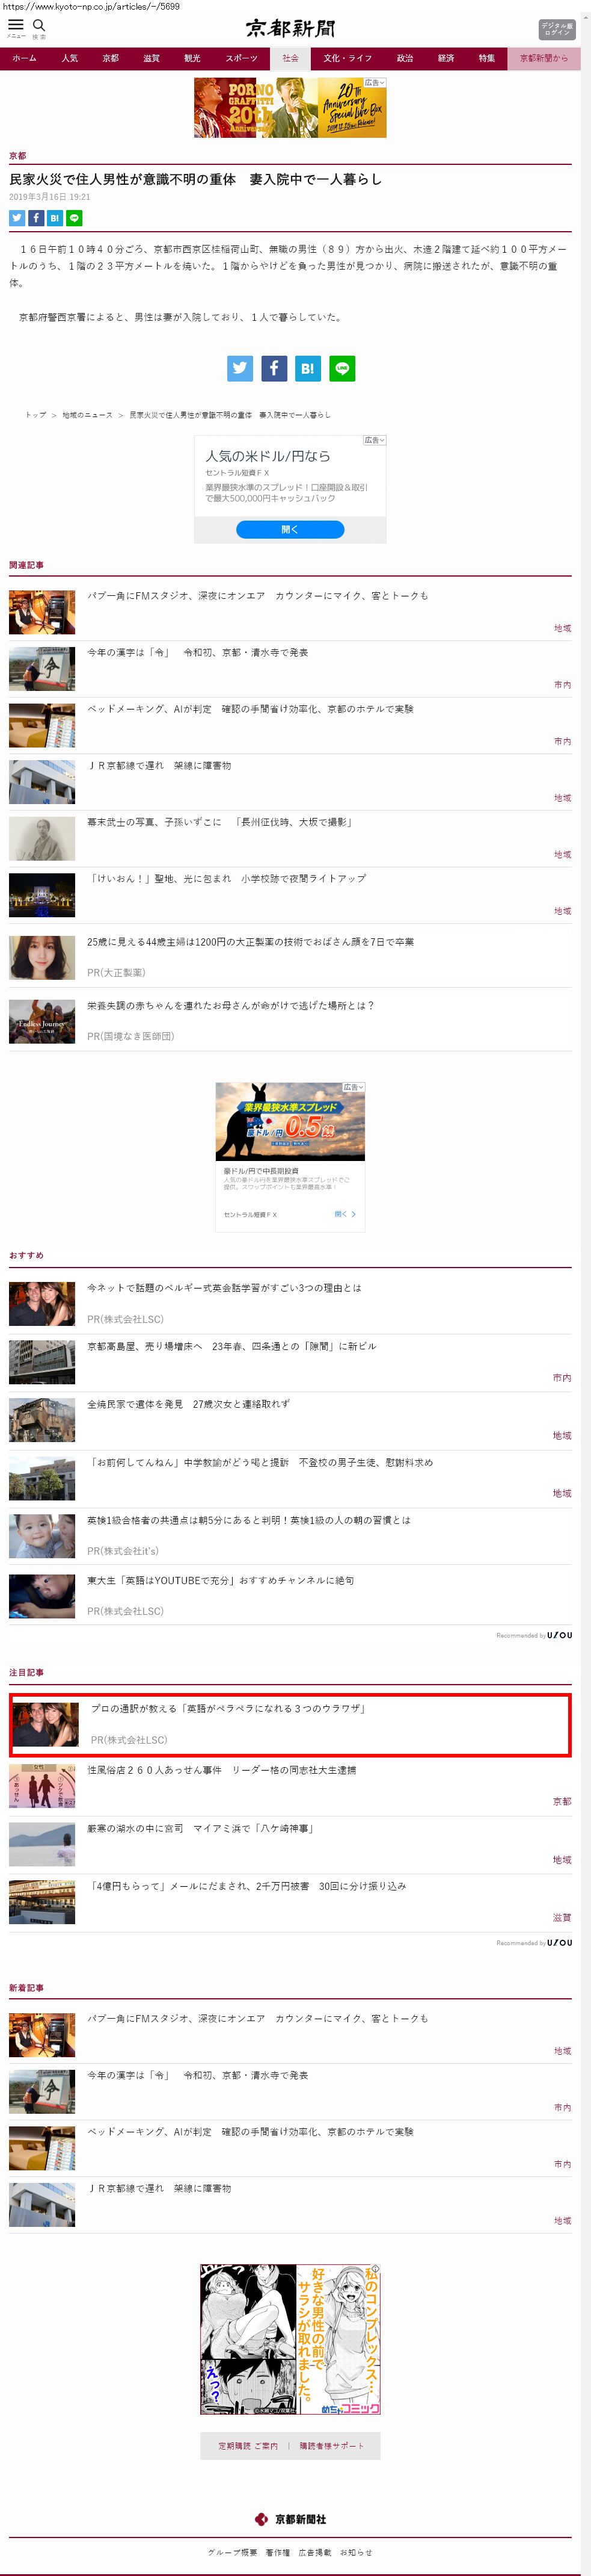Open the hamburger menu icon

[x=16, y=26]
